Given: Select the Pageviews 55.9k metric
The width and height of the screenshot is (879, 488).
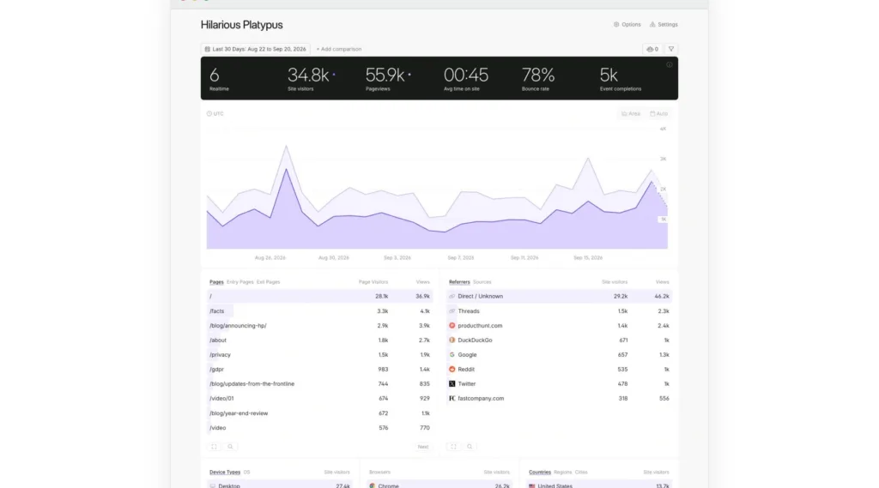Looking at the screenshot, I should (388, 78).
